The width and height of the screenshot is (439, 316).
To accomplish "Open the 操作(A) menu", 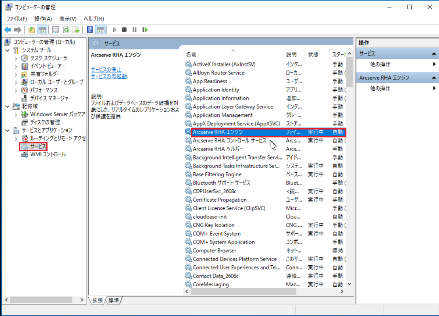I will [43, 19].
